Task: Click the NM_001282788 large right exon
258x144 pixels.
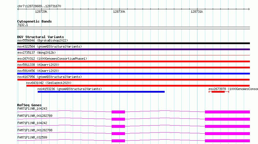Action: [227, 134]
